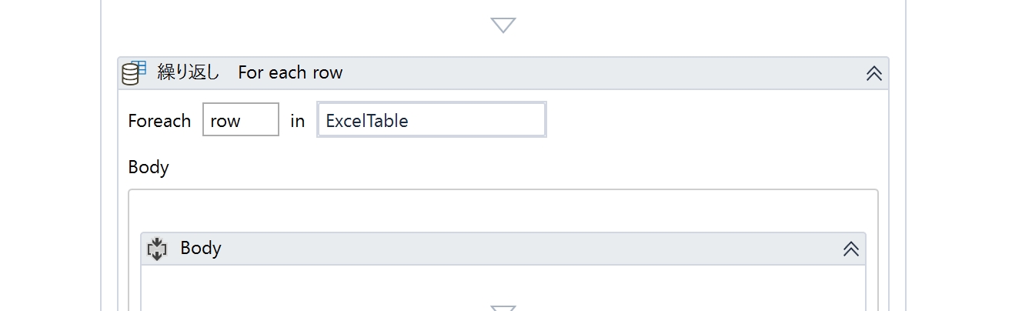Click the Body section label above container
Viewport: 1012px width, 311px height.
click(149, 167)
